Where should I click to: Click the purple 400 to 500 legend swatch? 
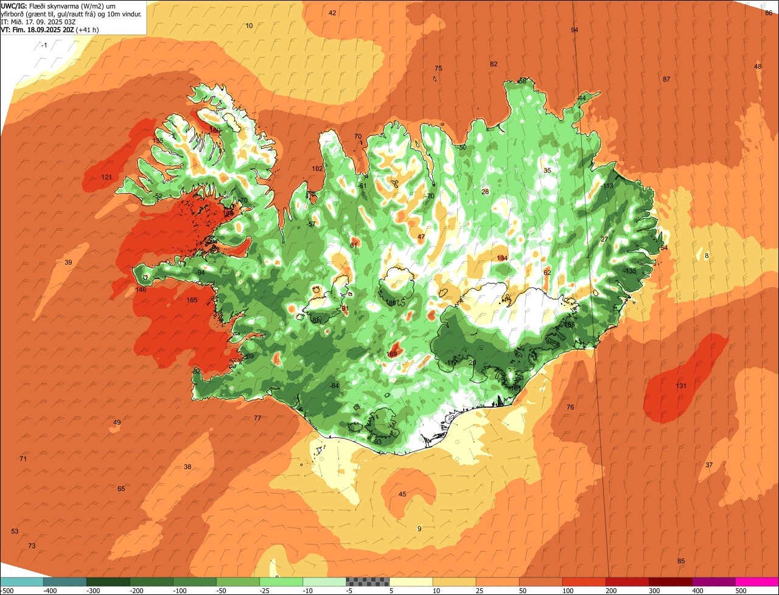coord(714,582)
